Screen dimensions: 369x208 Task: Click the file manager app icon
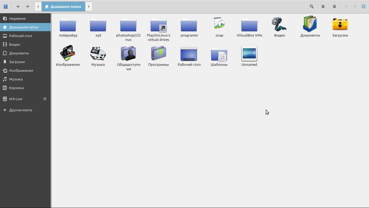tap(6, 6)
